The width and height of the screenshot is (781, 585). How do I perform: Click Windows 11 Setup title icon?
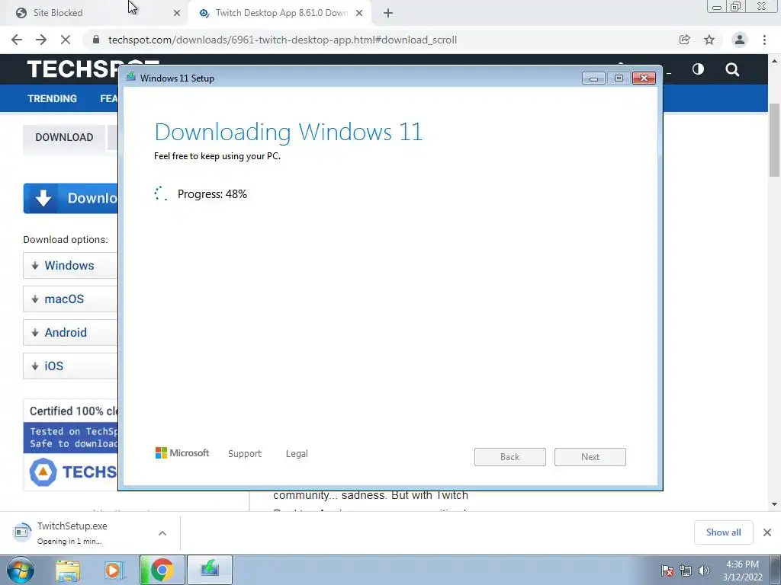(131, 77)
